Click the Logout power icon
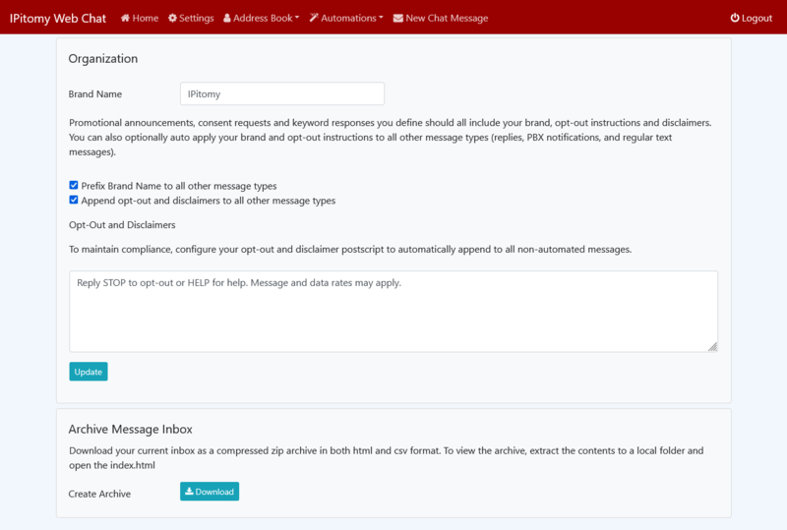This screenshot has width=787, height=530. coord(734,18)
